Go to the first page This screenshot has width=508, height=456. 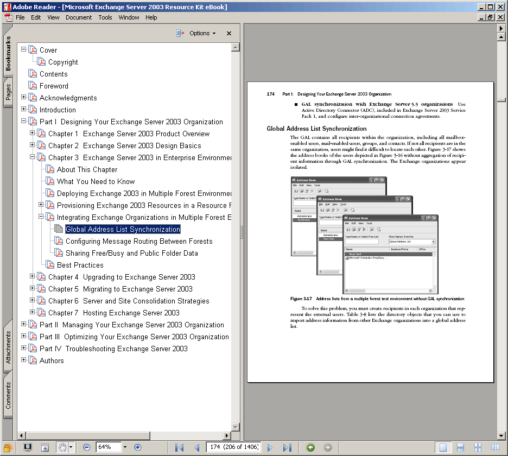tap(179, 447)
